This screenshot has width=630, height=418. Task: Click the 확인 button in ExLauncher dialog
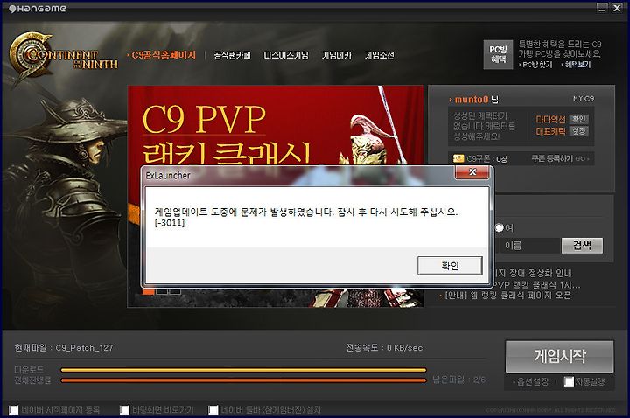point(450,266)
